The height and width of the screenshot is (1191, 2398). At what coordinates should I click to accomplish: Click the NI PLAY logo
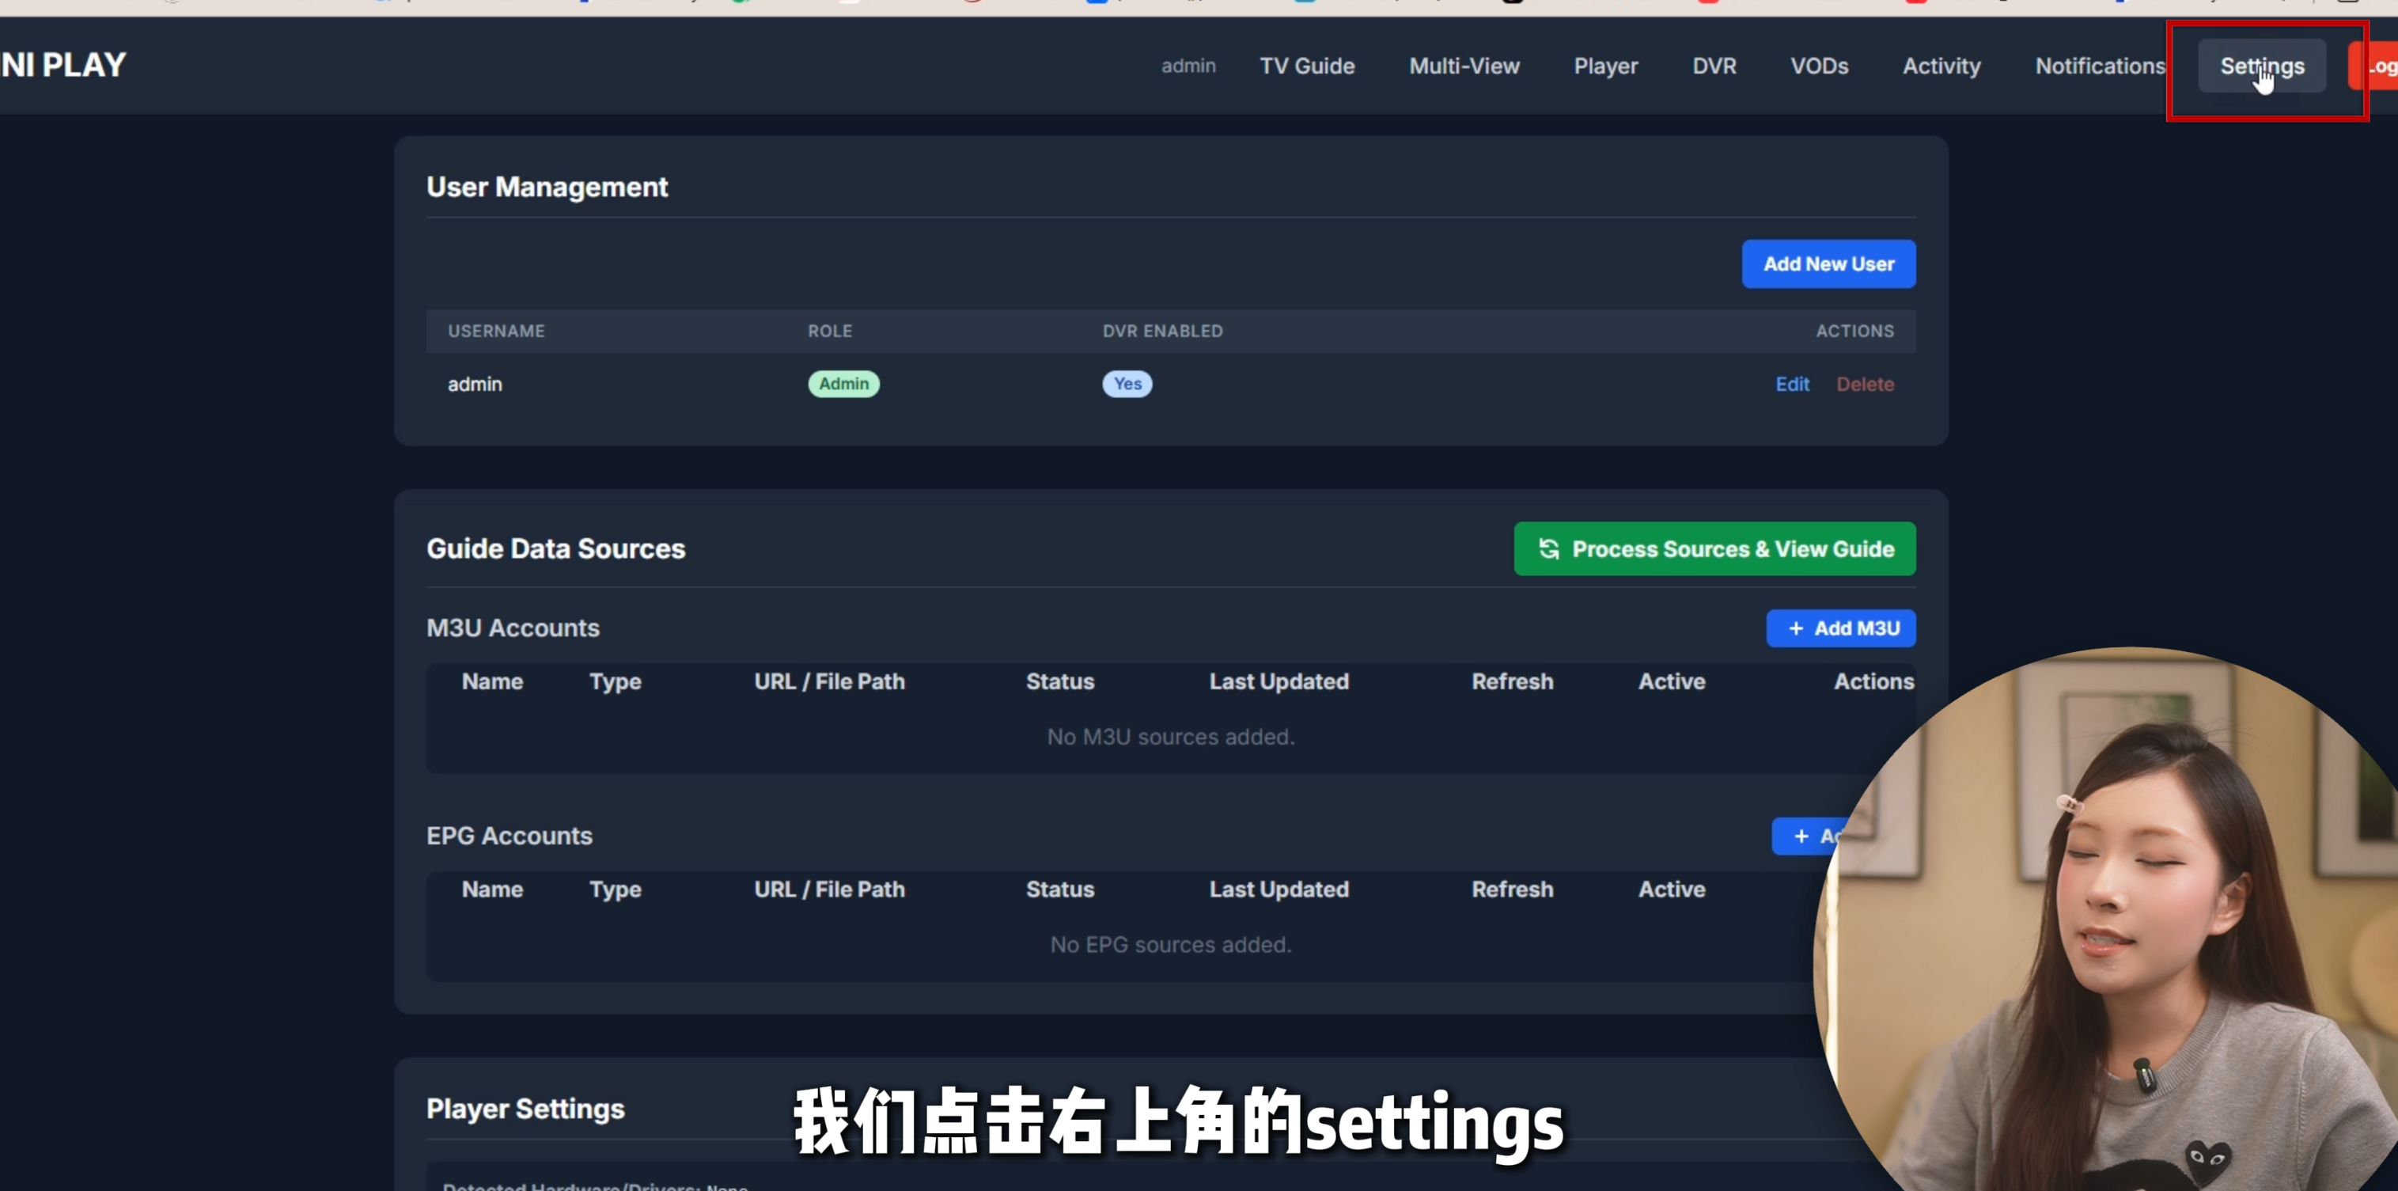[x=63, y=65]
